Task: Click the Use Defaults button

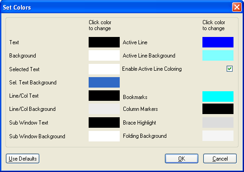Action: [23, 159]
